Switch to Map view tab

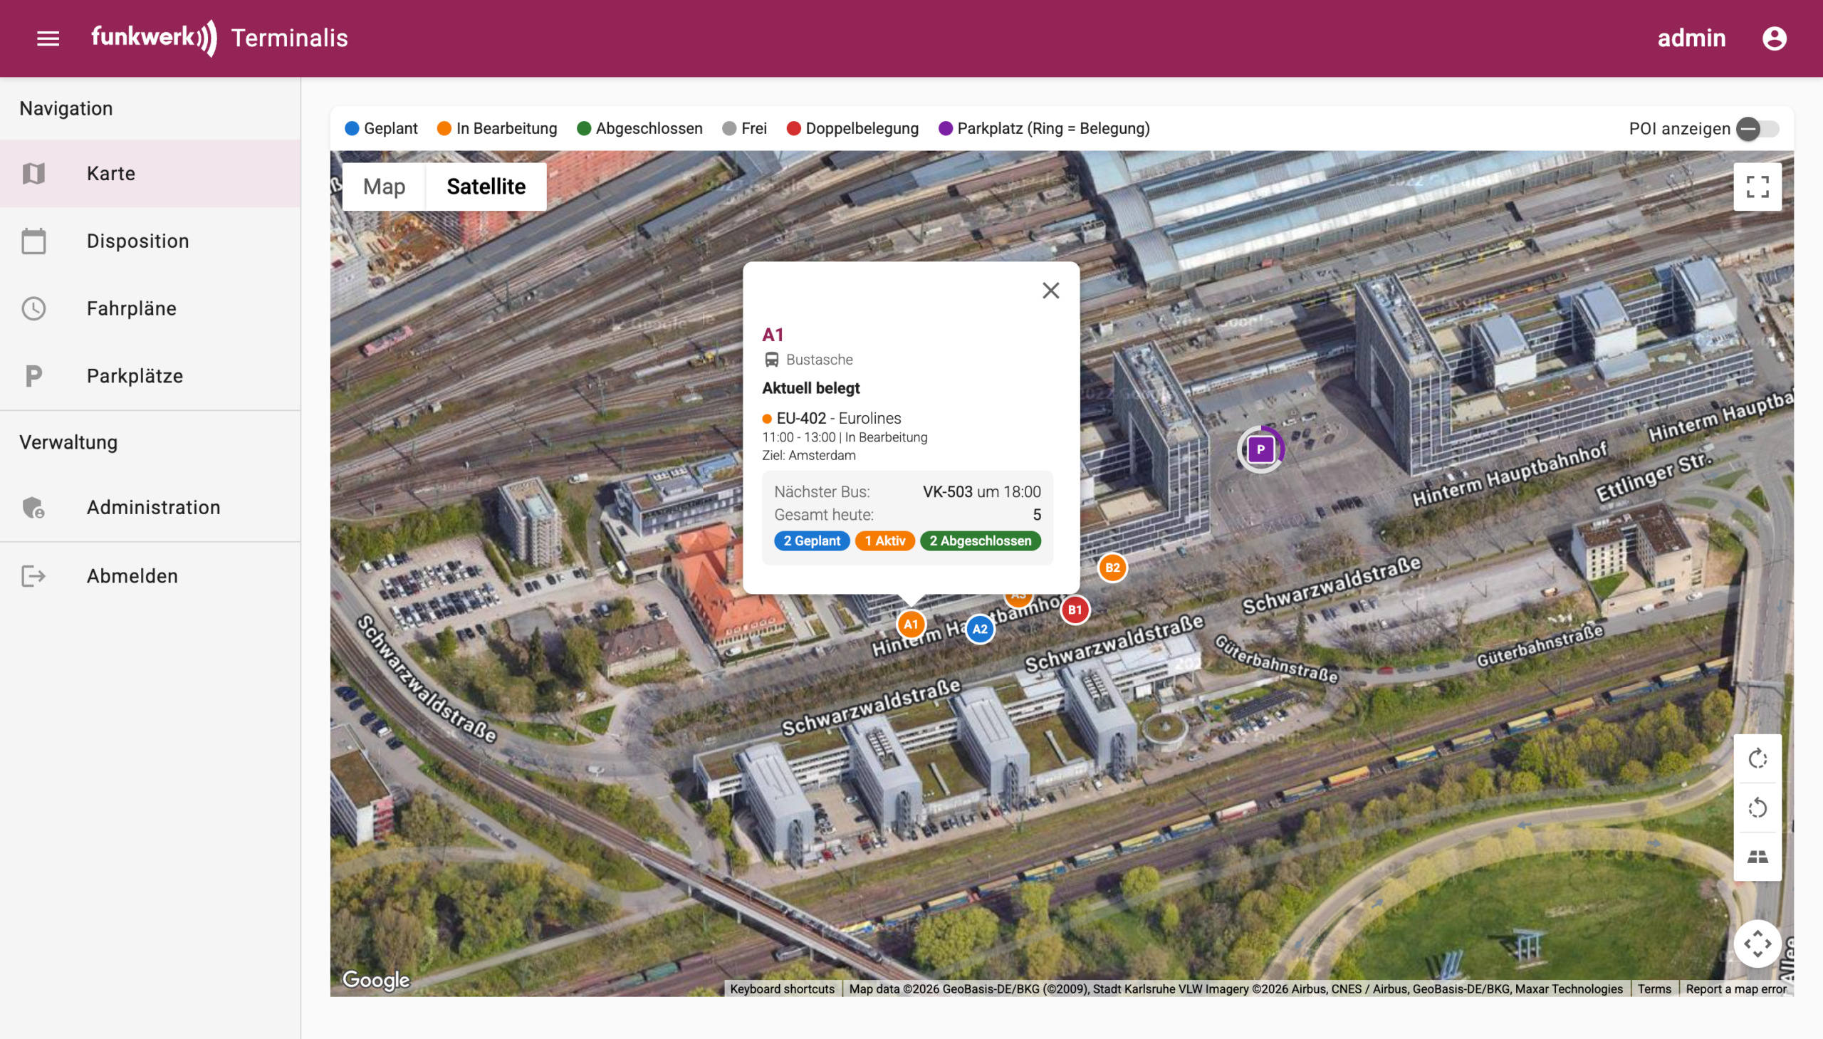[384, 187]
